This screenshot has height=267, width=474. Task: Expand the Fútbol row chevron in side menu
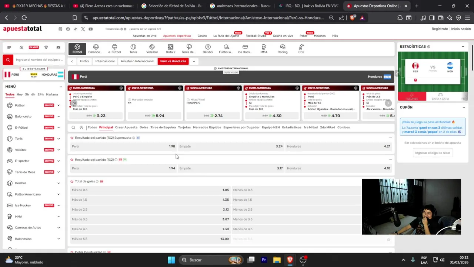(59, 105)
